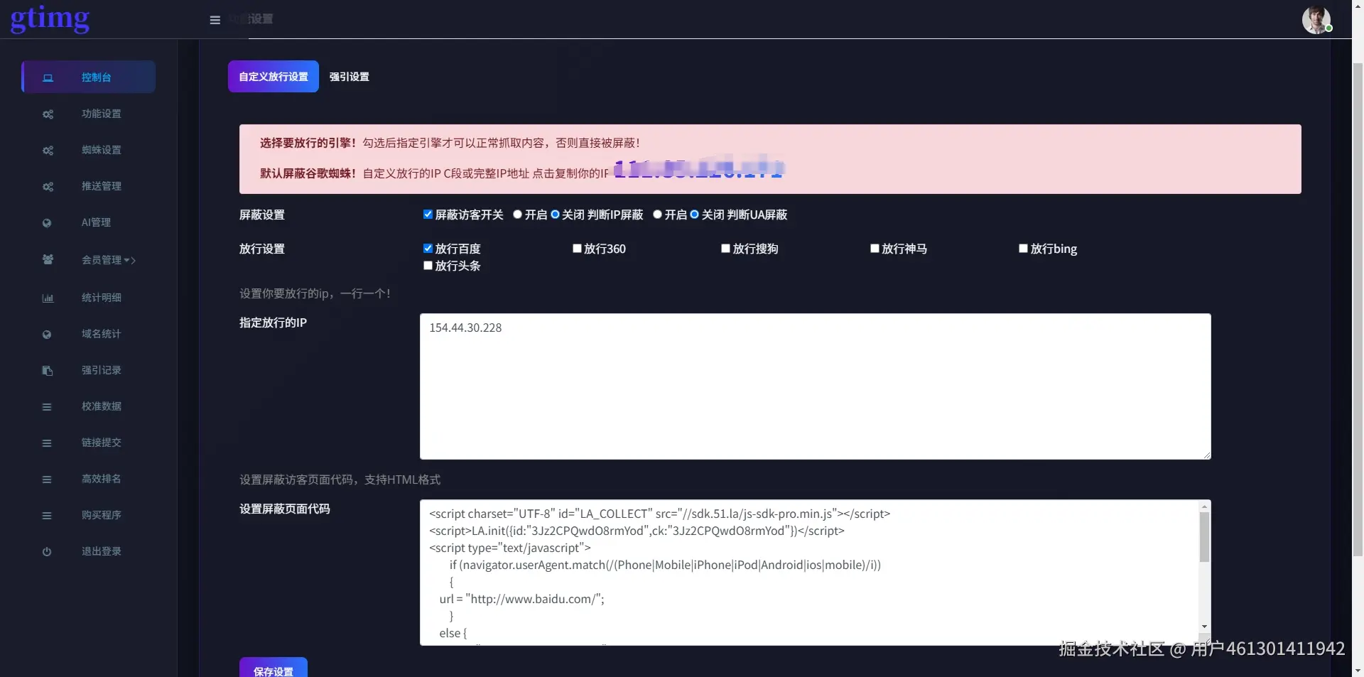Expand the 会员管理 sidebar menu
Image resolution: width=1364 pixels, height=677 pixels.
103,260
